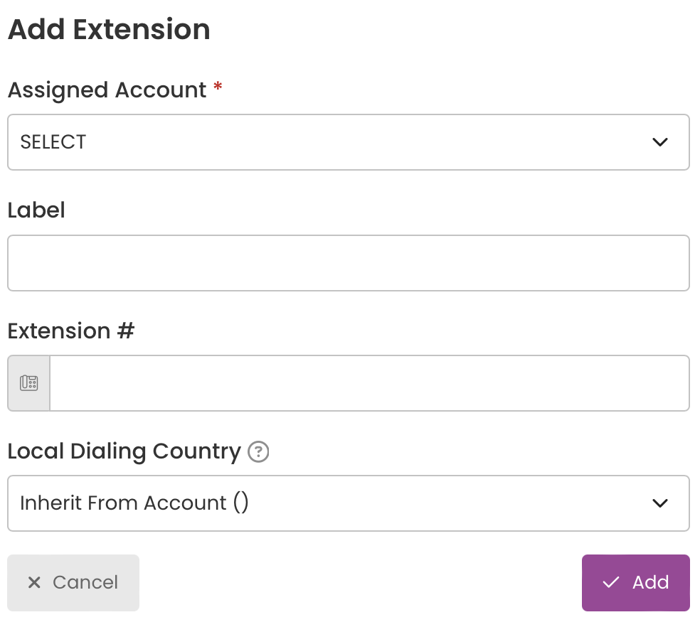Focus the Extension # number input
The width and height of the screenshot is (700, 627).
[x=370, y=383]
